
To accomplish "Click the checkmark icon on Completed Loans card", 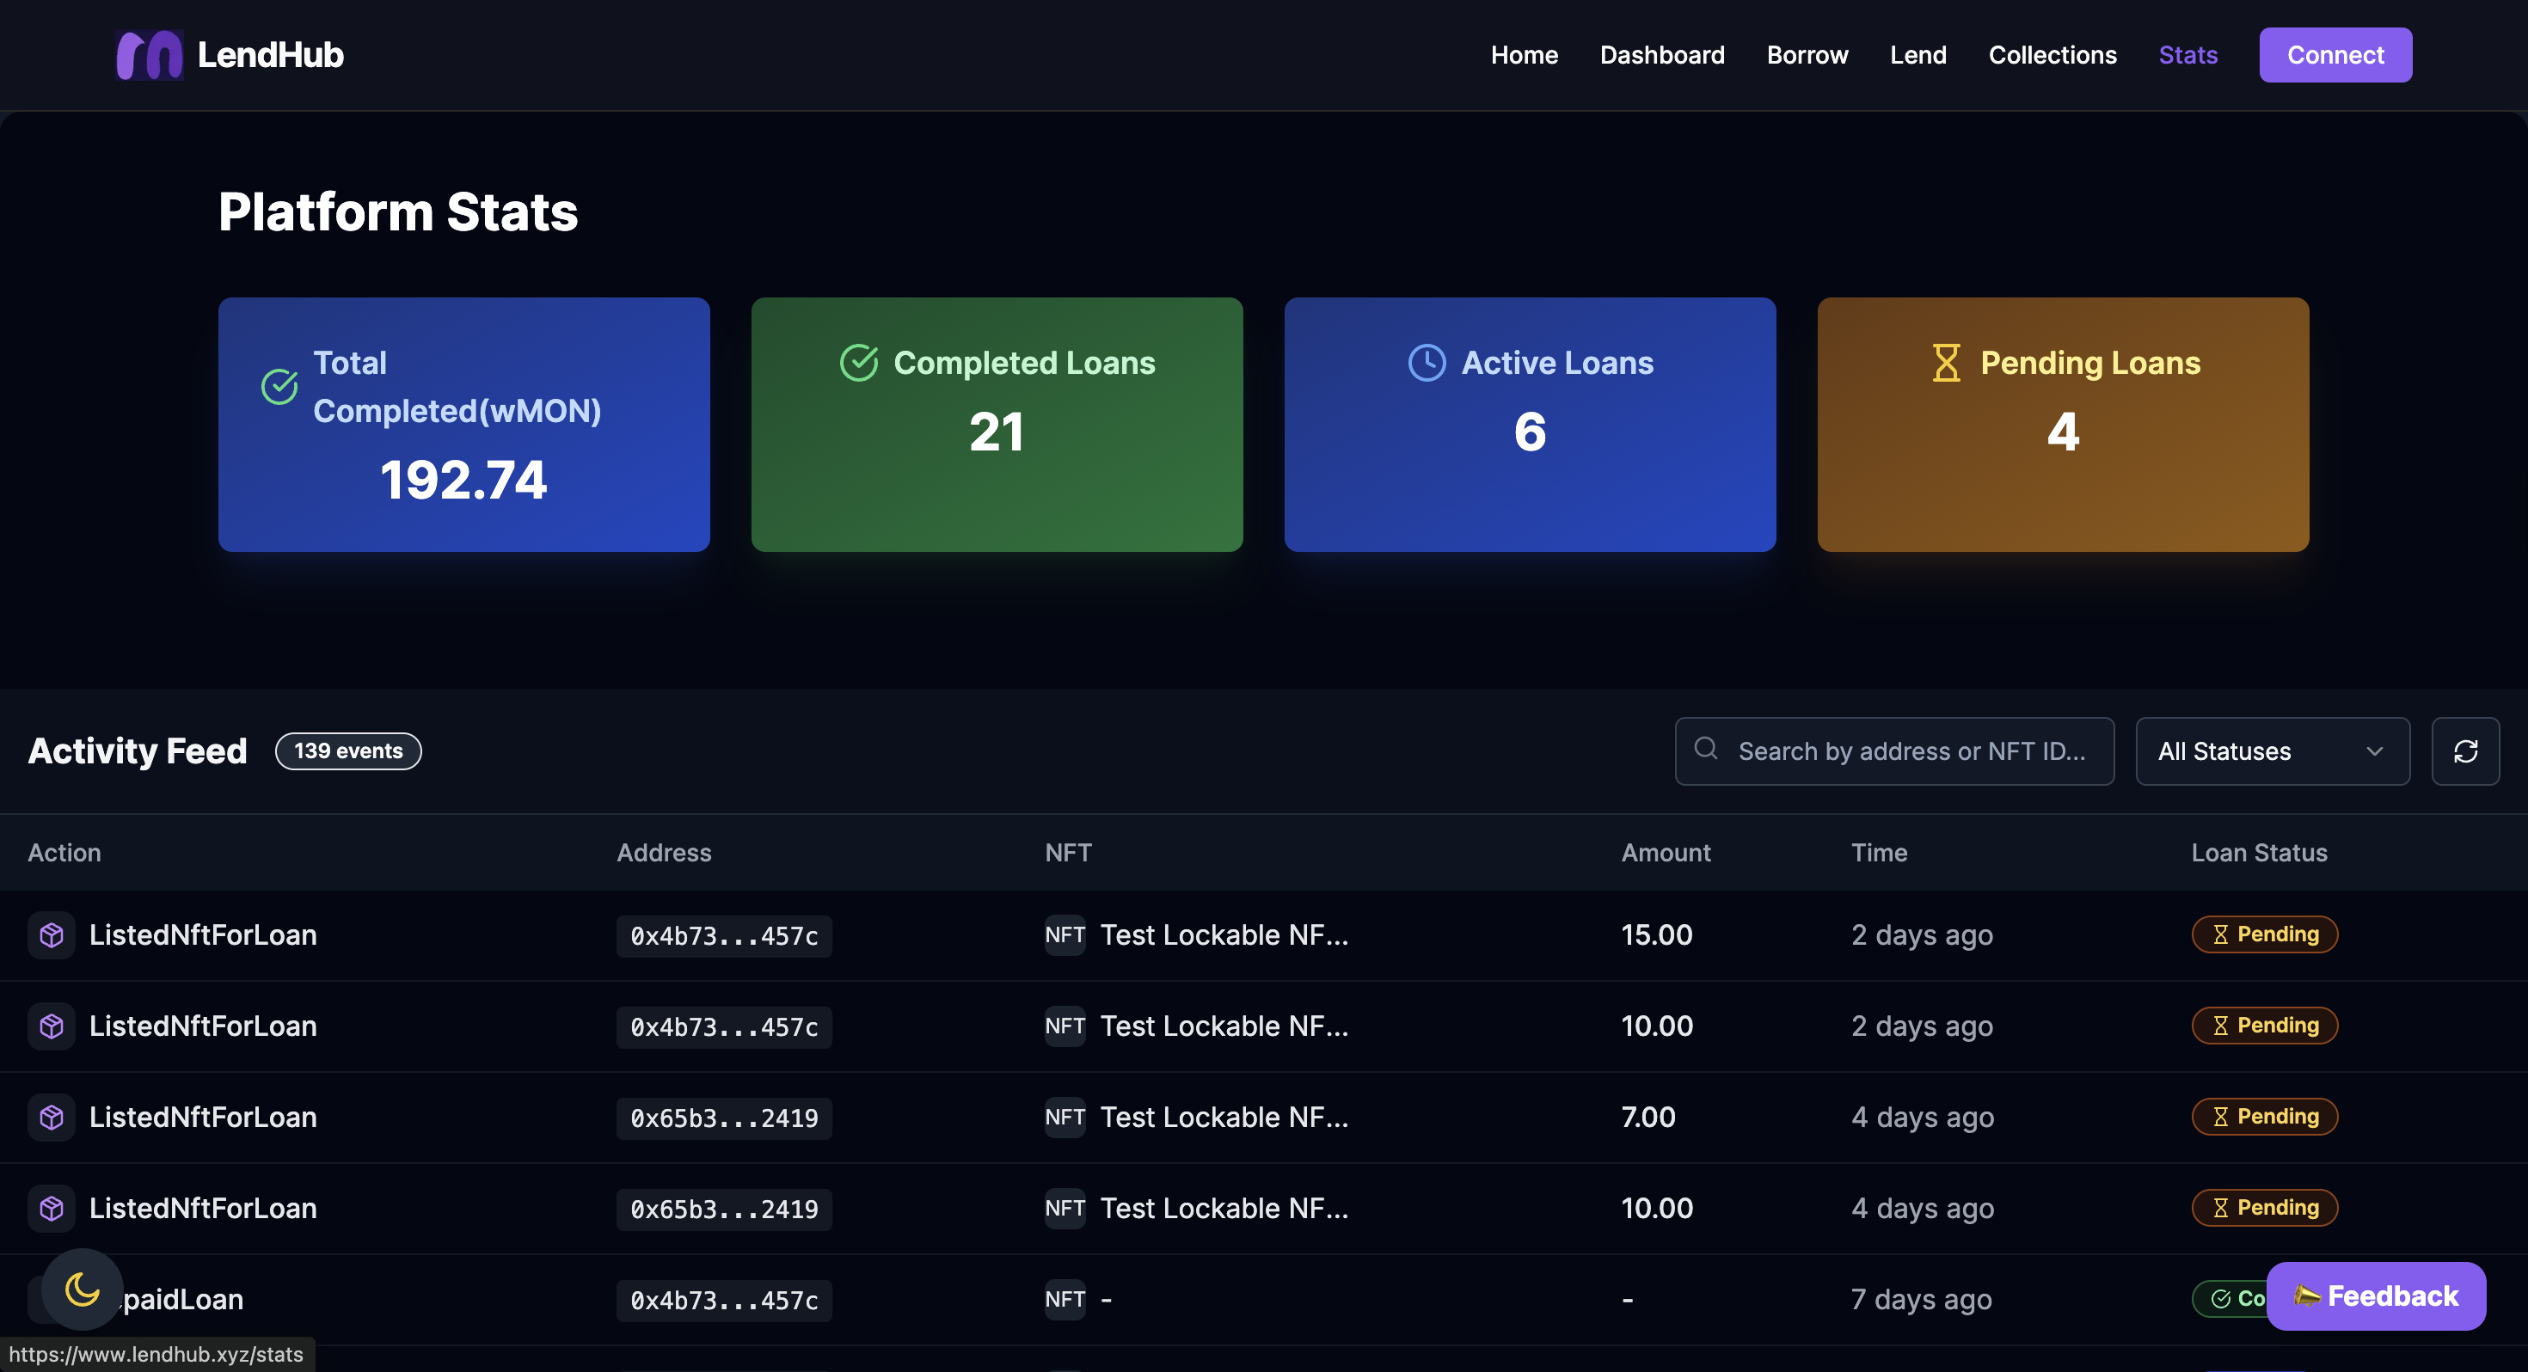I will point(859,362).
